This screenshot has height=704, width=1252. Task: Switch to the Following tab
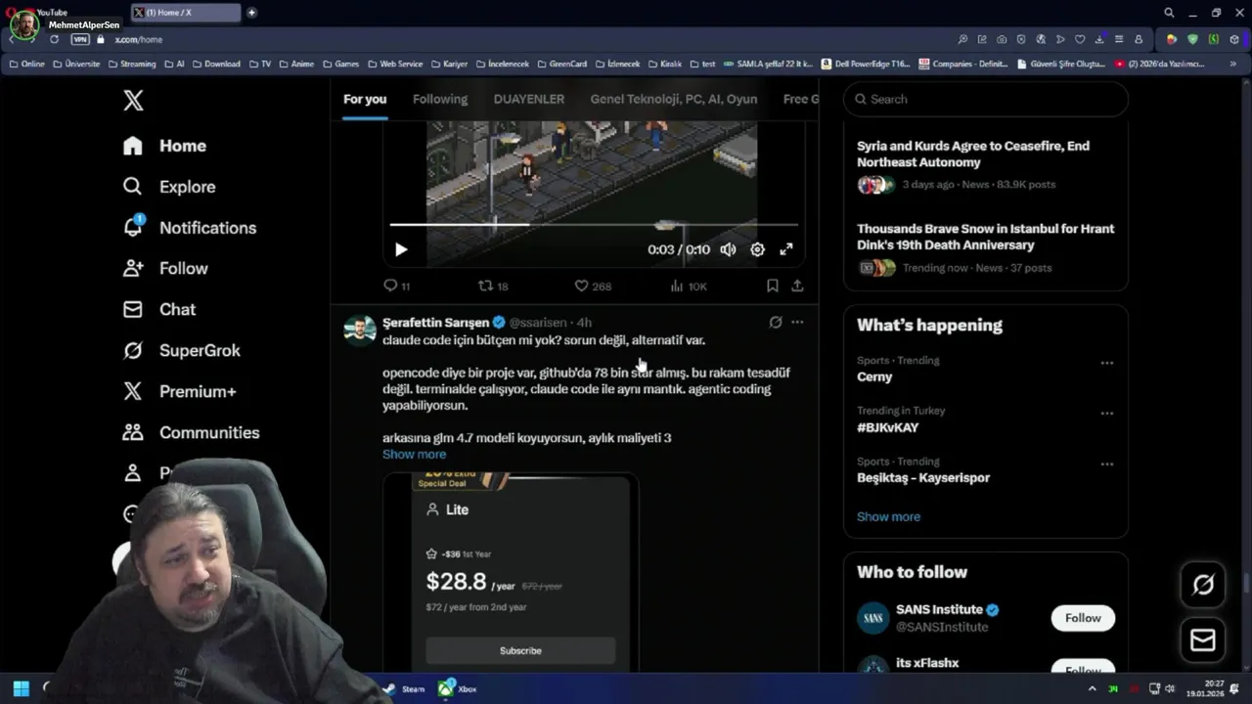440,99
